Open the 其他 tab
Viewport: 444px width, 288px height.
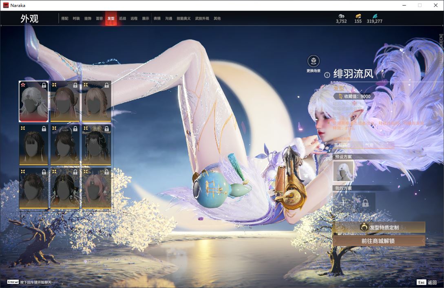click(217, 18)
